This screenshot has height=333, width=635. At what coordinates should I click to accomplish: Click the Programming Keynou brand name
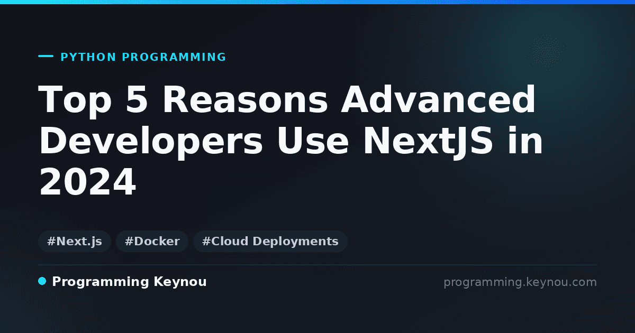[129, 282]
